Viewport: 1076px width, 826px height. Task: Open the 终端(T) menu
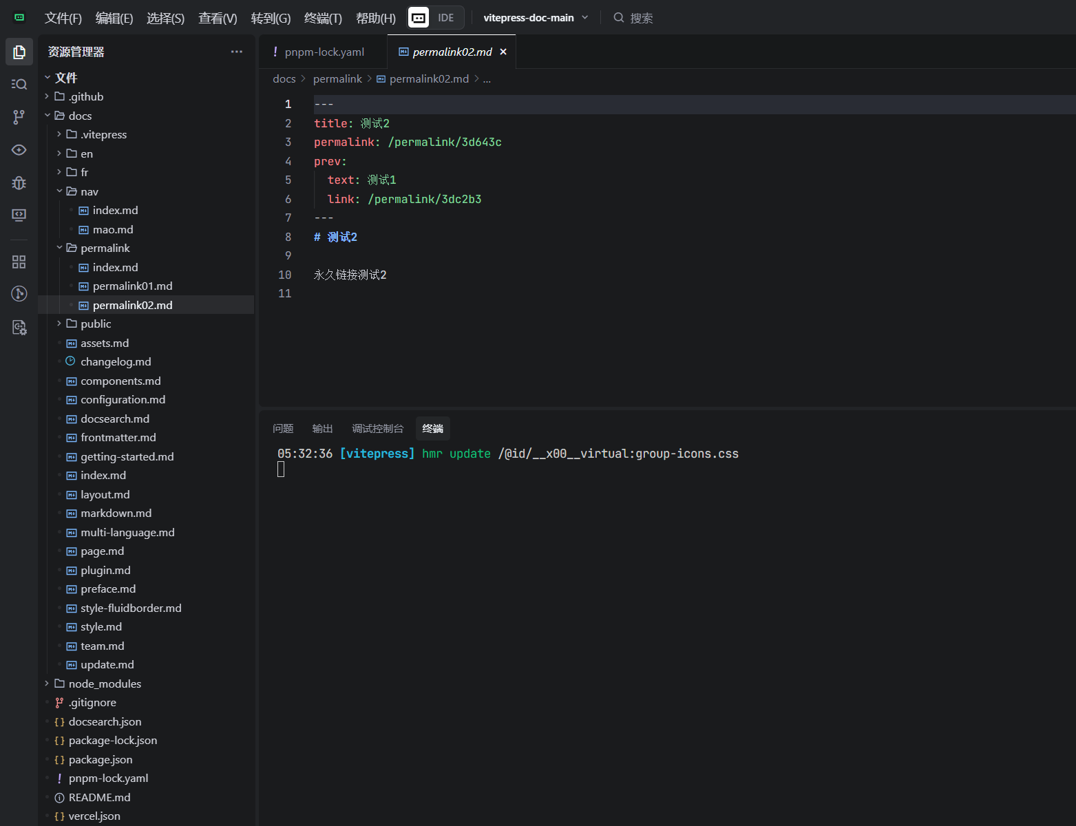click(x=323, y=19)
